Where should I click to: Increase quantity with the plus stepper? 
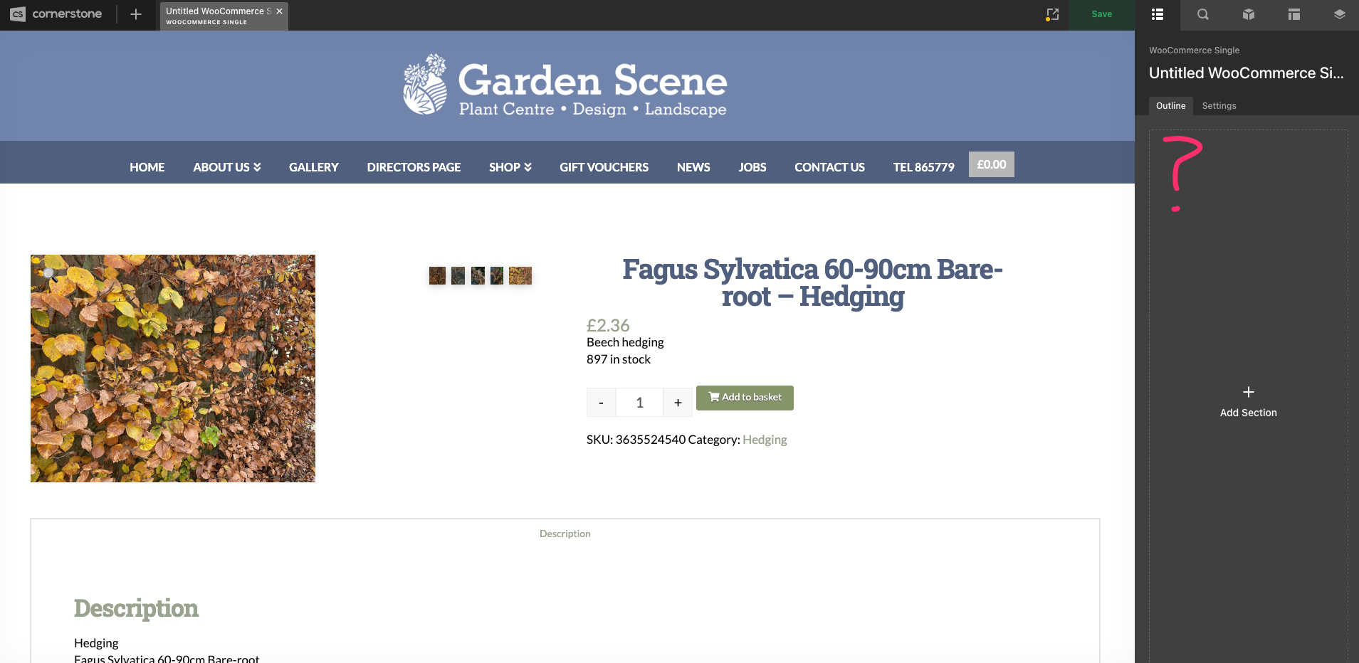click(x=677, y=402)
